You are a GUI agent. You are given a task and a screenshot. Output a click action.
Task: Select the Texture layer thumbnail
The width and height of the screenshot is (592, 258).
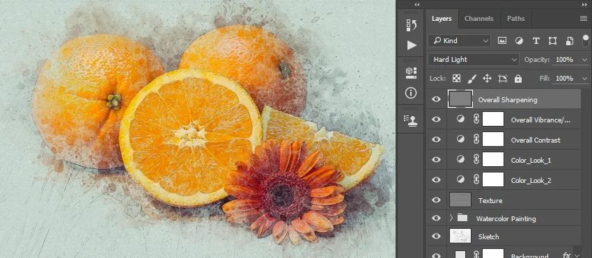pyautogui.click(x=460, y=200)
